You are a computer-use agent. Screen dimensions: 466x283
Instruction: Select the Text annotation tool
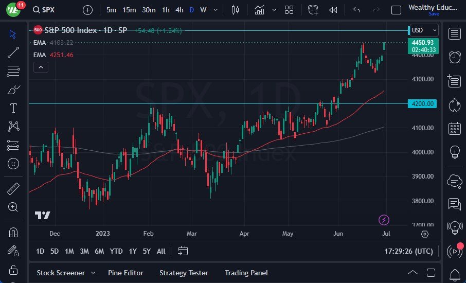tap(13, 108)
